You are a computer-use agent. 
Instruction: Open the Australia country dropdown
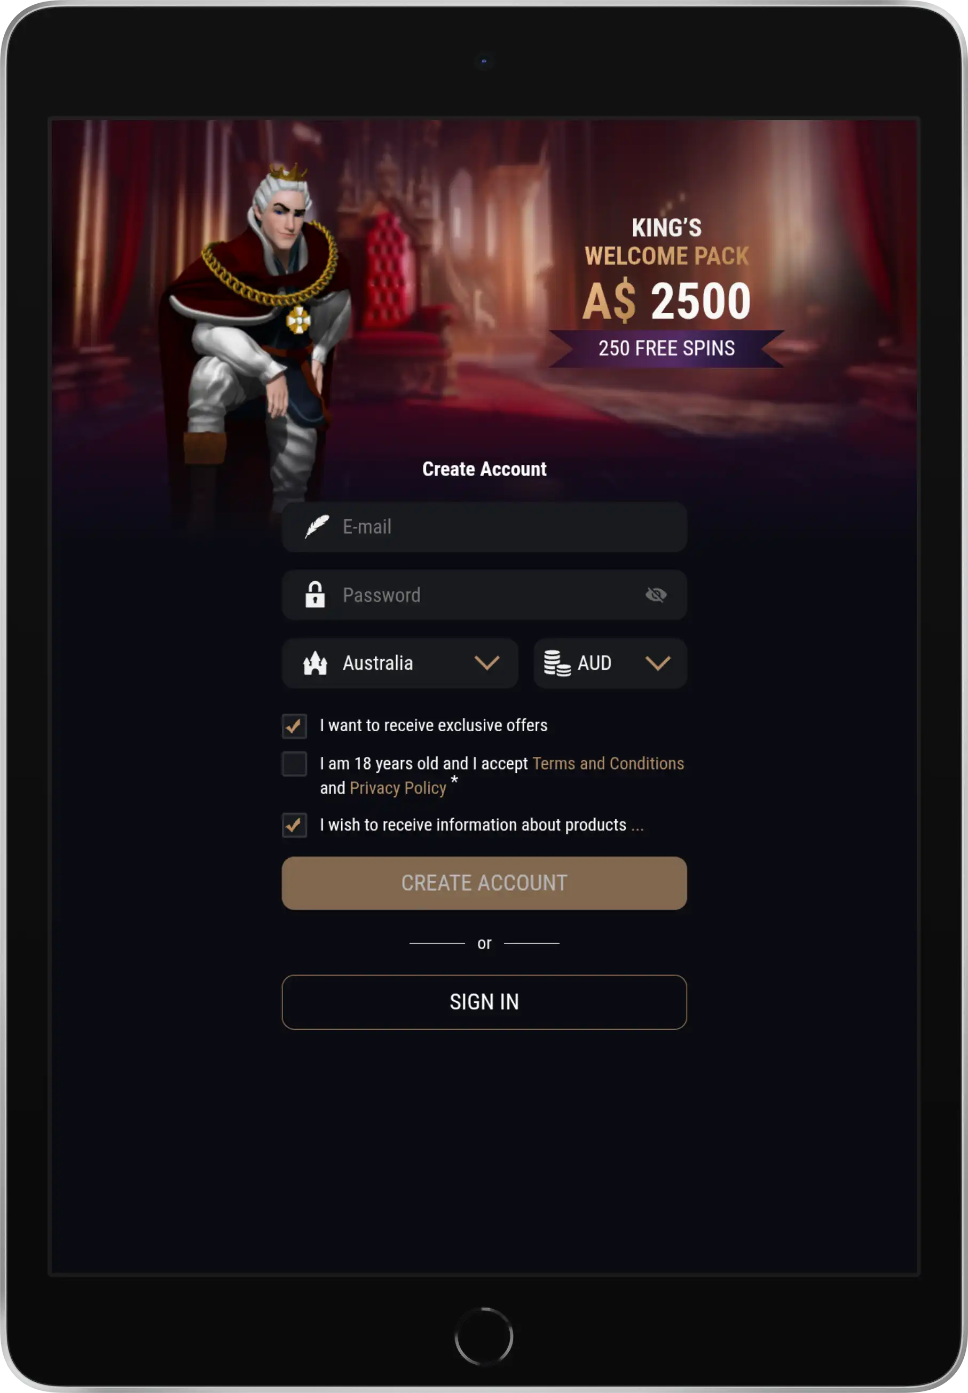(x=400, y=663)
